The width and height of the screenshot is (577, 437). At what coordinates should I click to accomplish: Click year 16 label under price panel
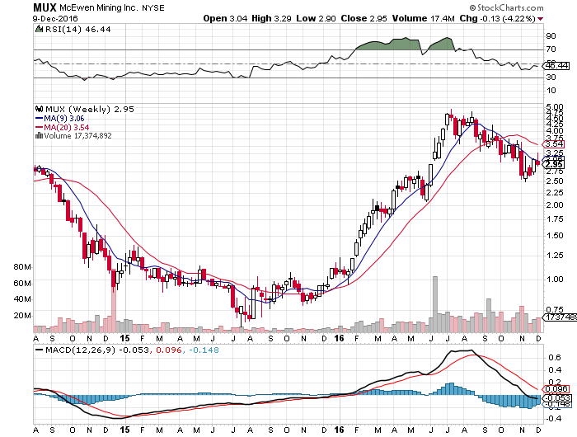coord(339,338)
